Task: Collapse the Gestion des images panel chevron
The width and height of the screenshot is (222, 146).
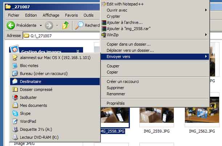Action: [78, 51]
